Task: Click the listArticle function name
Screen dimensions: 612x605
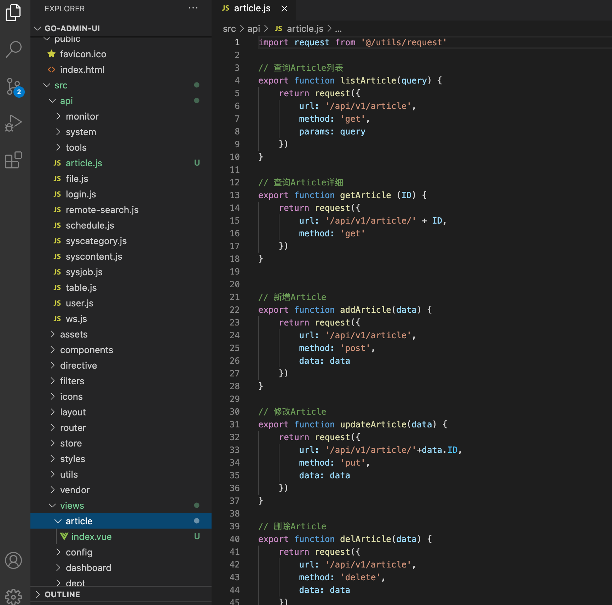Action: pyautogui.click(x=368, y=81)
